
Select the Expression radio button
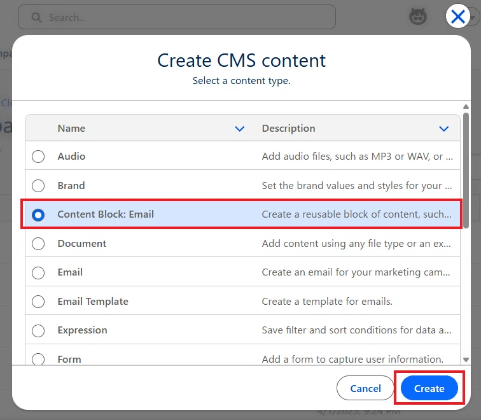pos(38,331)
